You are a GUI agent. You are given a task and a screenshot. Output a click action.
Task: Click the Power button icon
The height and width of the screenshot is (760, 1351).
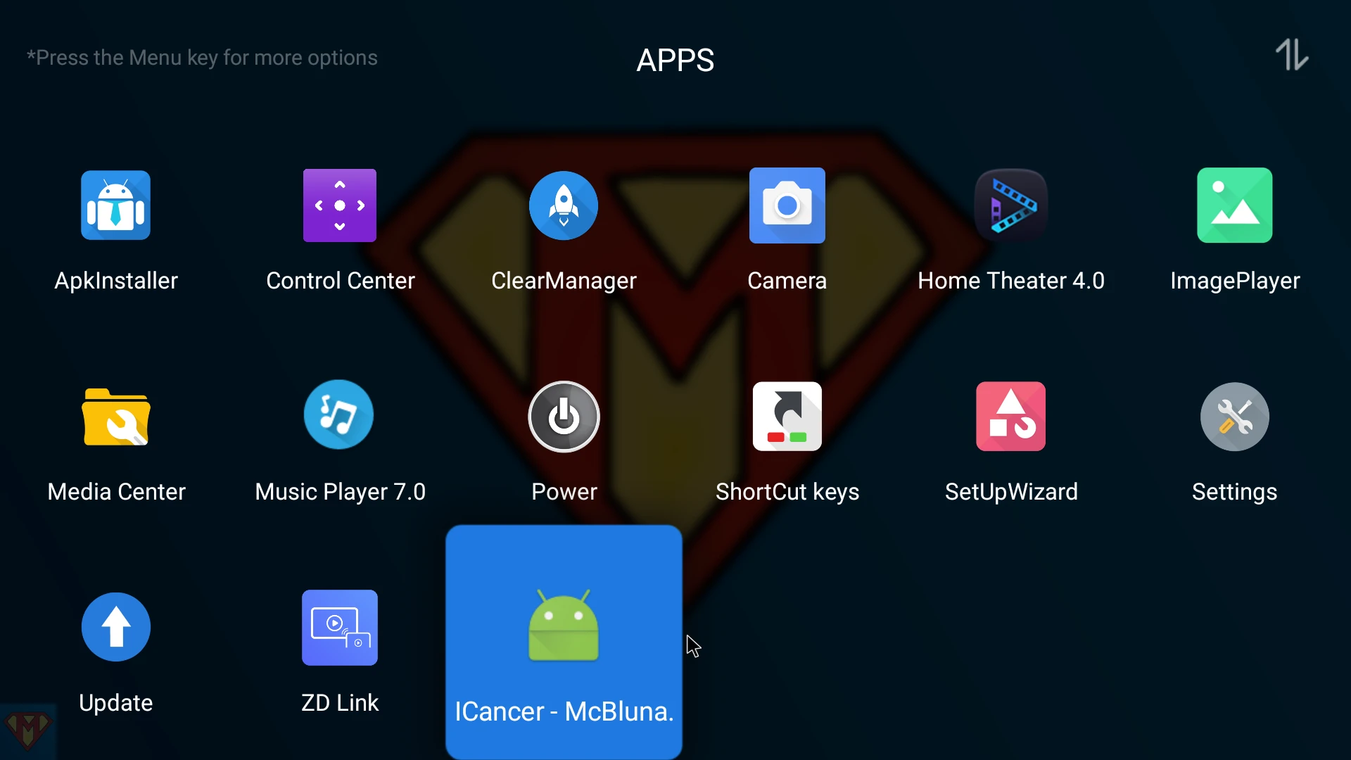[x=564, y=417]
